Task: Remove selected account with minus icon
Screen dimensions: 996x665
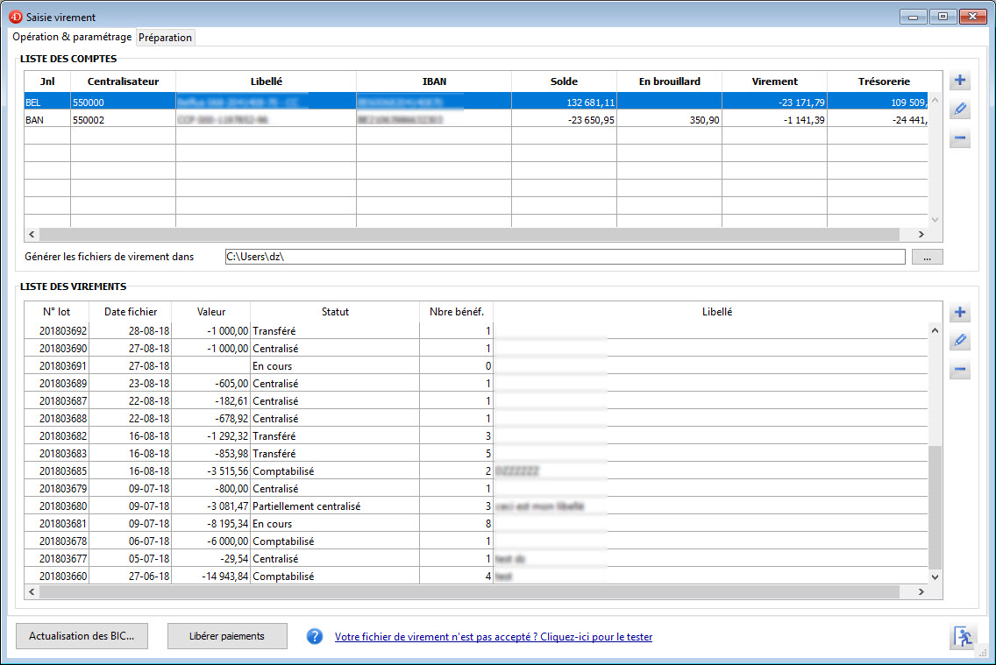Action: tap(960, 138)
